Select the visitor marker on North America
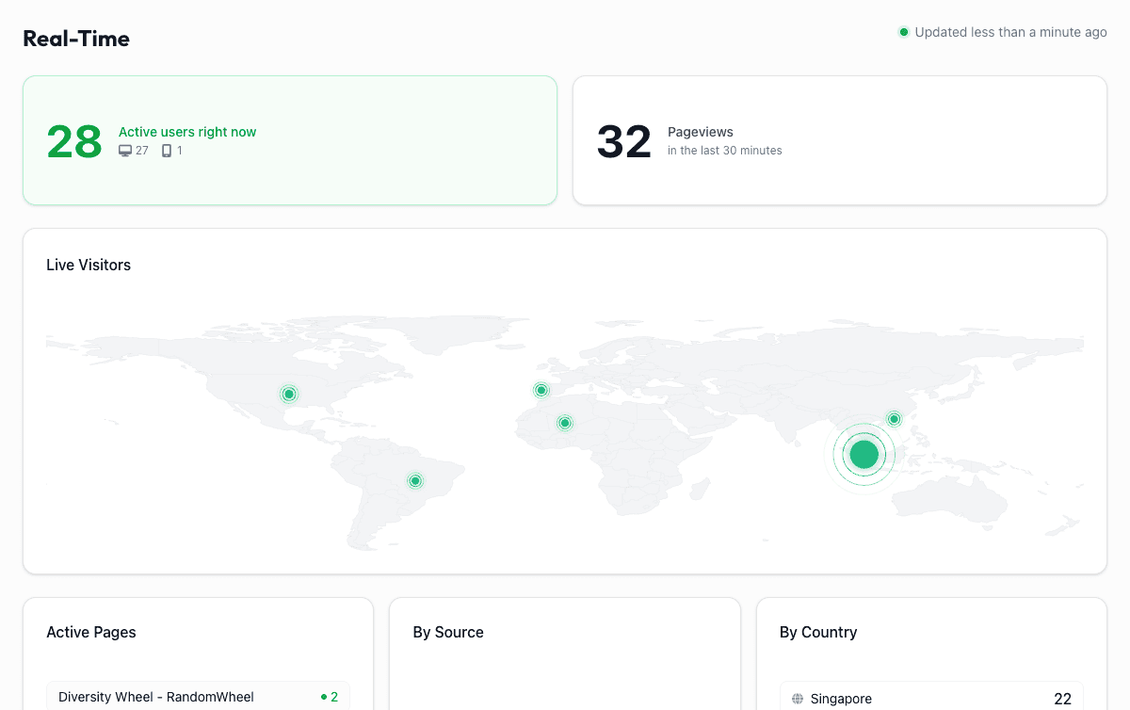The height and width of the screenshot is (710, 1130). [x=289, y=394]
